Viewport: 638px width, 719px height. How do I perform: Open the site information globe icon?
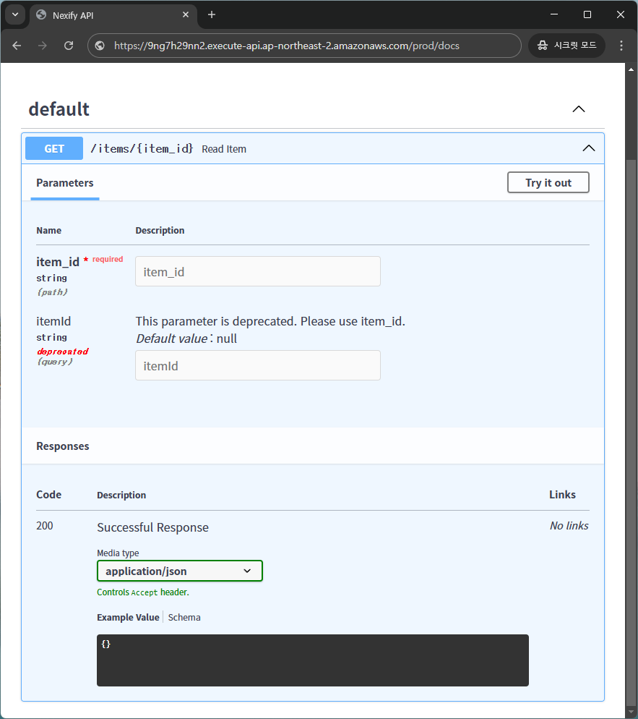point(100,46)
